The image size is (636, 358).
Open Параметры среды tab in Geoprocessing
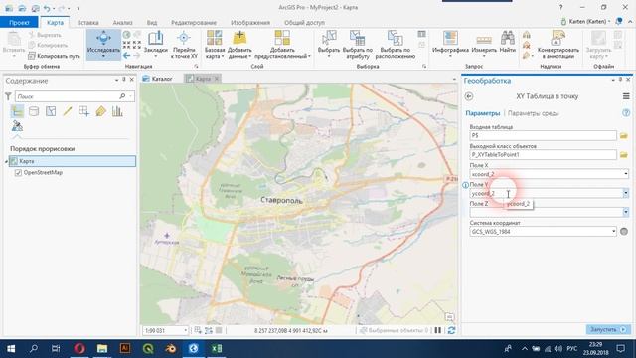[533, 113]
